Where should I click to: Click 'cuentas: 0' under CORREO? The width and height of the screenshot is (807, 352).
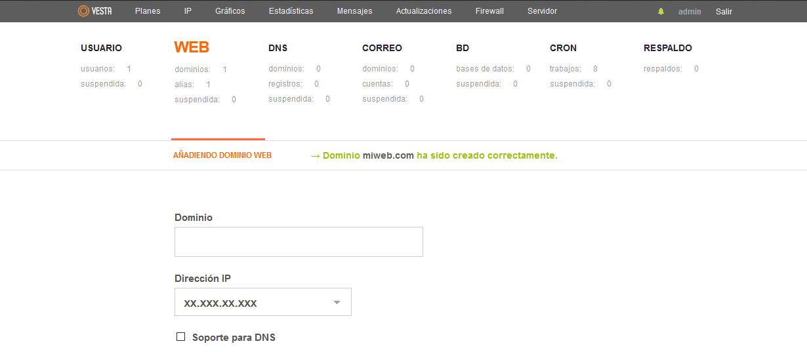pyautogui.click(x=386, y=84)
